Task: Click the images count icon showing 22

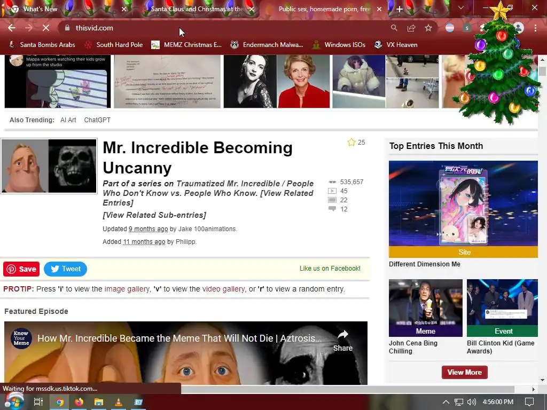Action: 332,200
